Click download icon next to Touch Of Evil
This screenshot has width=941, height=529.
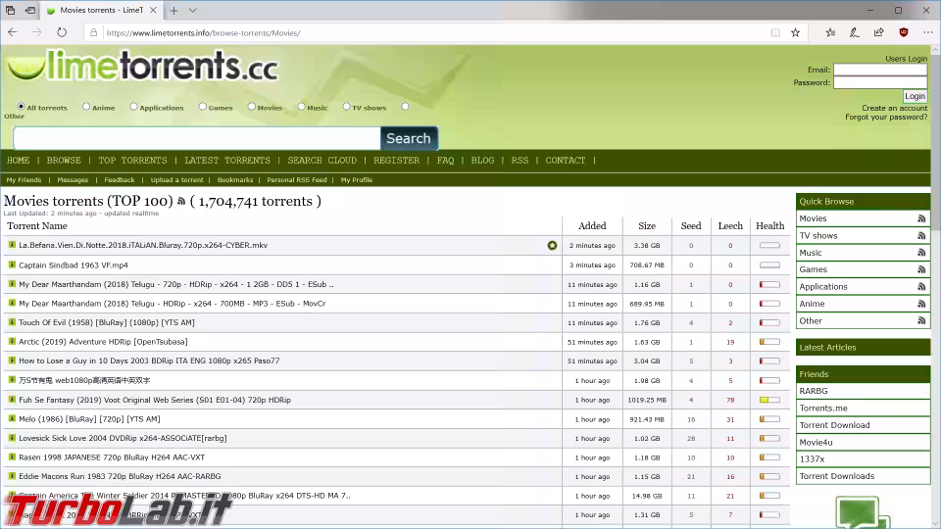(12, 322)
